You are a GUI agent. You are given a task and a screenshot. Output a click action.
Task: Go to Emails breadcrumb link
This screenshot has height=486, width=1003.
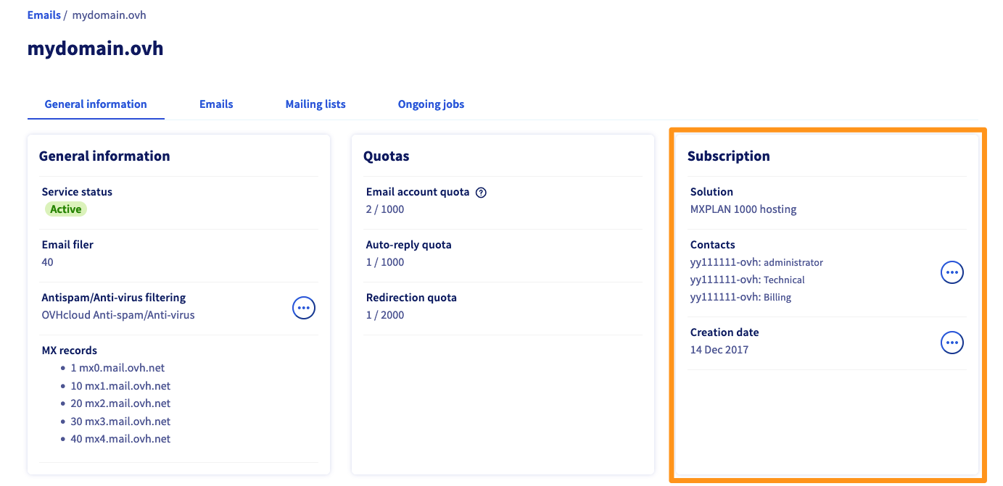coord(44,15)
